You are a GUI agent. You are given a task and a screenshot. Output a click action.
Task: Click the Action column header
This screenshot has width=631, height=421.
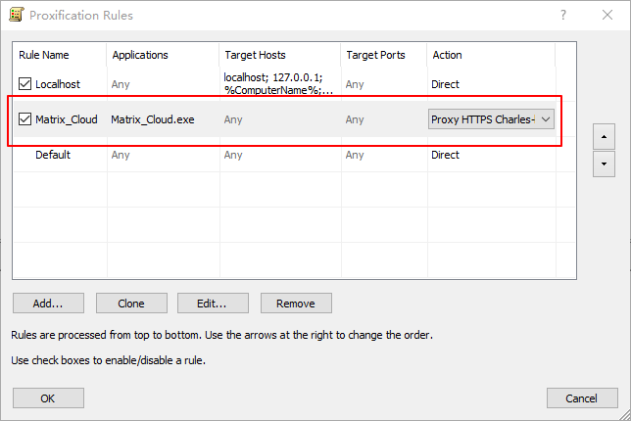[448, 55]
